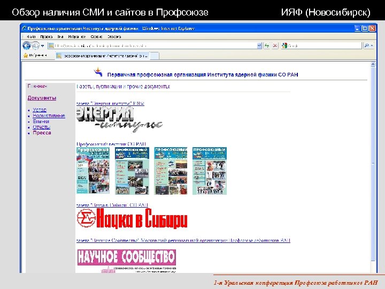Open the Бланки link
This screenshot has width=385, height=289.
(41, 121)
